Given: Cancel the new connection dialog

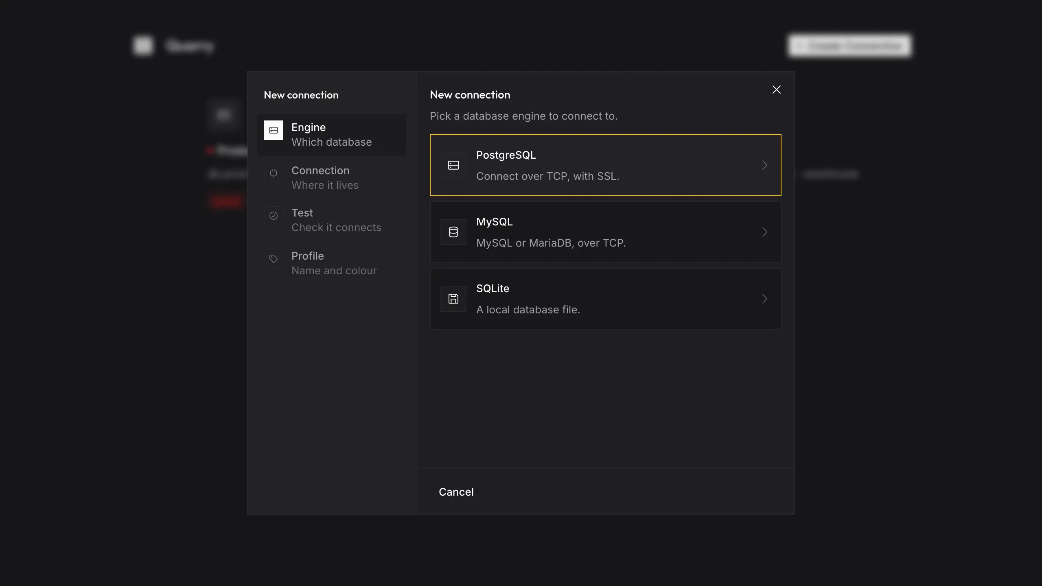Looking at the screenshot, I should 456,492.
